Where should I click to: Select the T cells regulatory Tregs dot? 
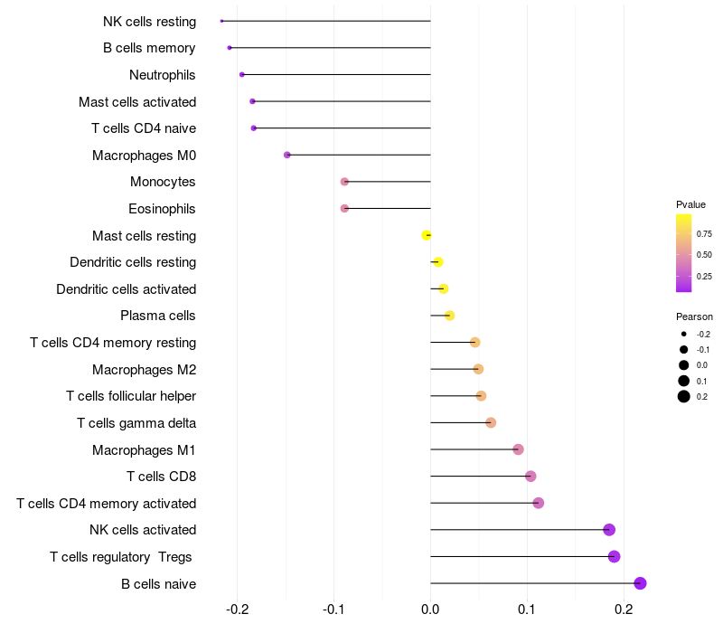pos(615,556)
